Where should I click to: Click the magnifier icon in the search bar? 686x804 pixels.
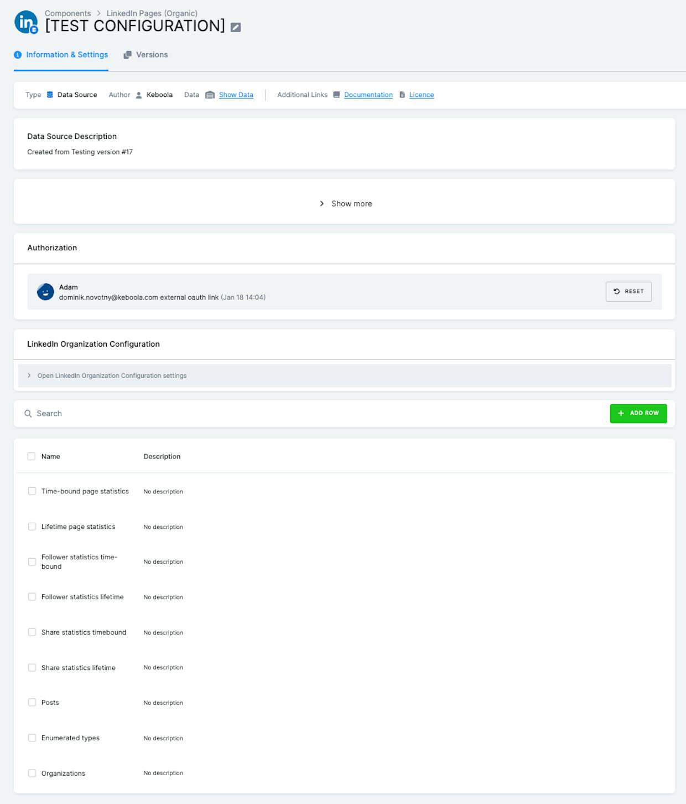(x=28, y=414)
